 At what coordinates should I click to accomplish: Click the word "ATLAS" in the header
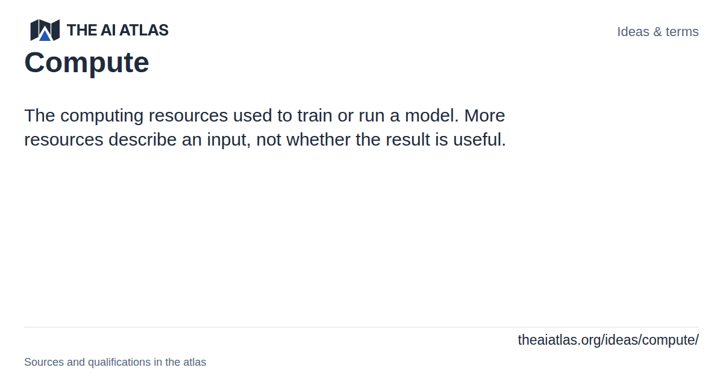pos(143,30)
